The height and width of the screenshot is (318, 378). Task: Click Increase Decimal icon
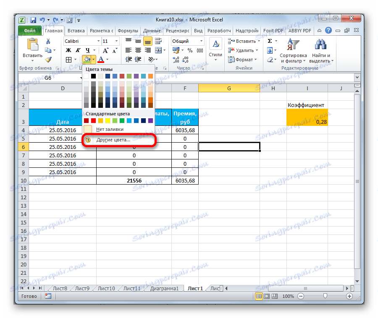click(x=176, y=60)
